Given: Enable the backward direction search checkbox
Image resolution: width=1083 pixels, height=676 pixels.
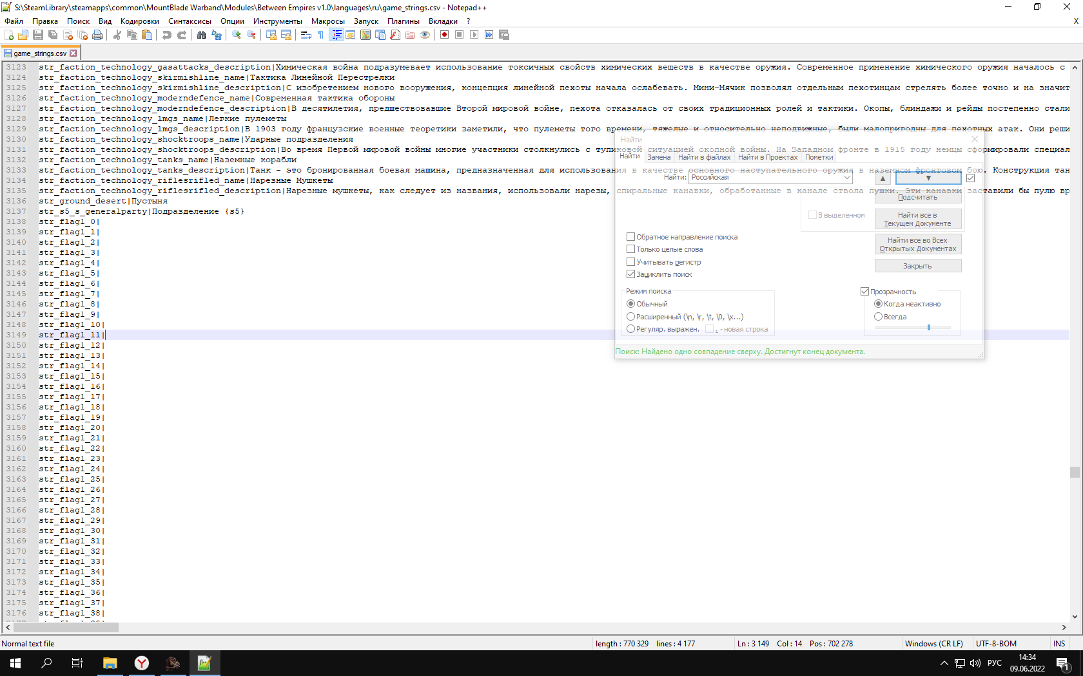Looking at the screenshot, I should (631, 237).
